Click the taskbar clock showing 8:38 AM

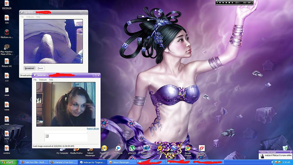coord(286,162)
